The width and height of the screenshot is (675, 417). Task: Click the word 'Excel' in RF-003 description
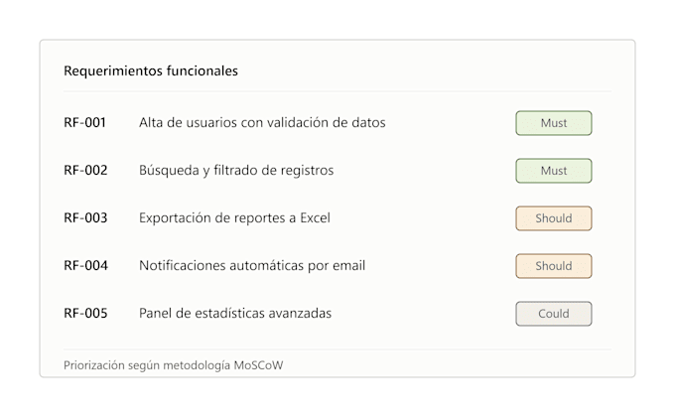(315, 218)
